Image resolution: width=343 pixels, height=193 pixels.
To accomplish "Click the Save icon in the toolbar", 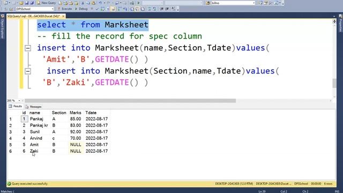I will pos(27,3).
